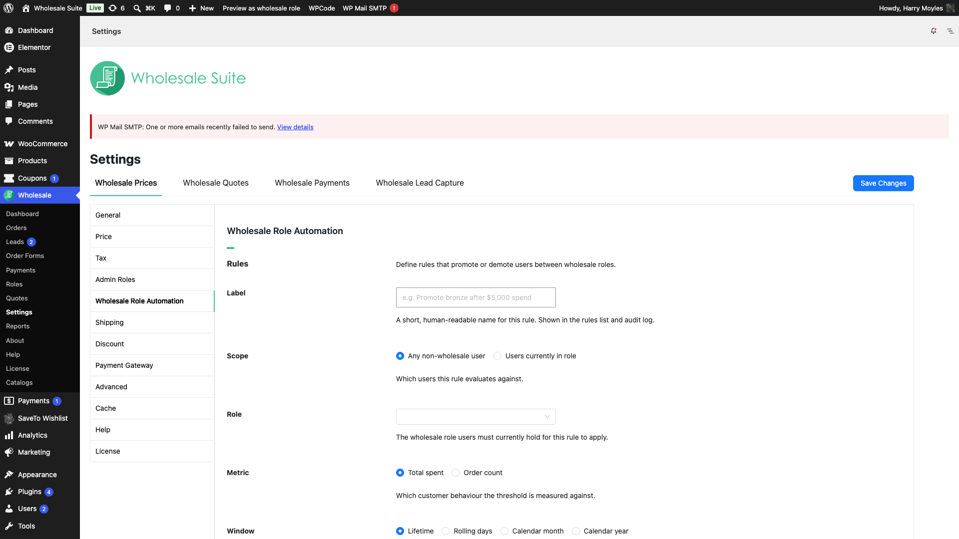Open the Role dropdown
959x539 pixels.
click(x=476, y=417)
